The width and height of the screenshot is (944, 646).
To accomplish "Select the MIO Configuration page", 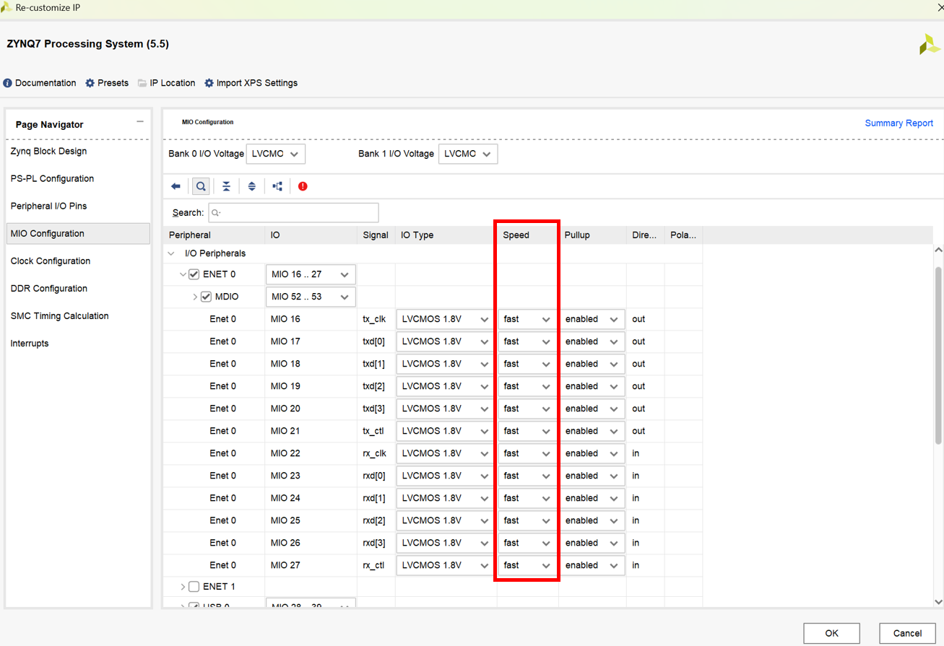I will pos(78,233).
